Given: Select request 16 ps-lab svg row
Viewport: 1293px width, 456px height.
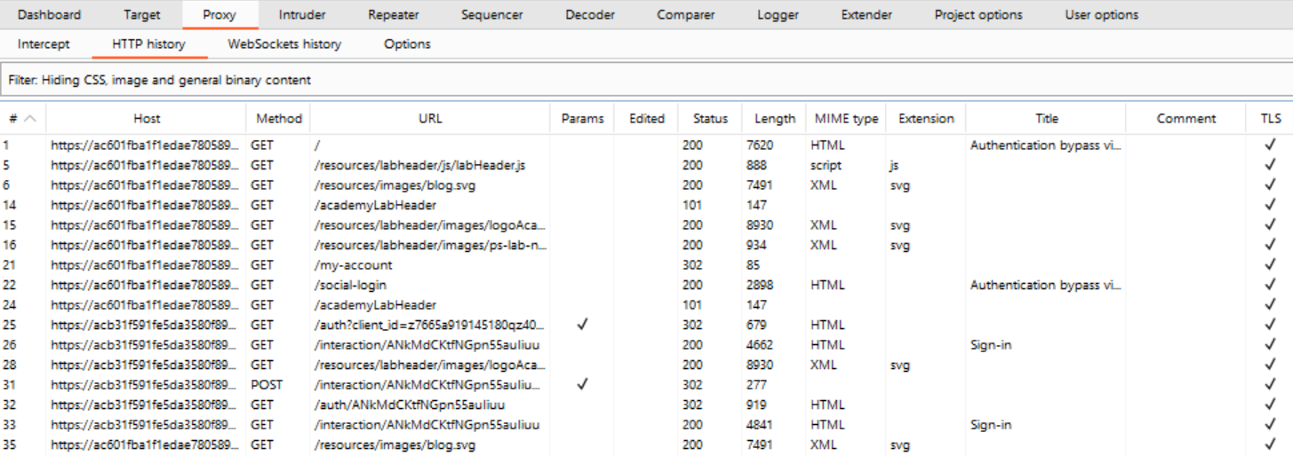Looking at the screenshot, I should [646, 245].
